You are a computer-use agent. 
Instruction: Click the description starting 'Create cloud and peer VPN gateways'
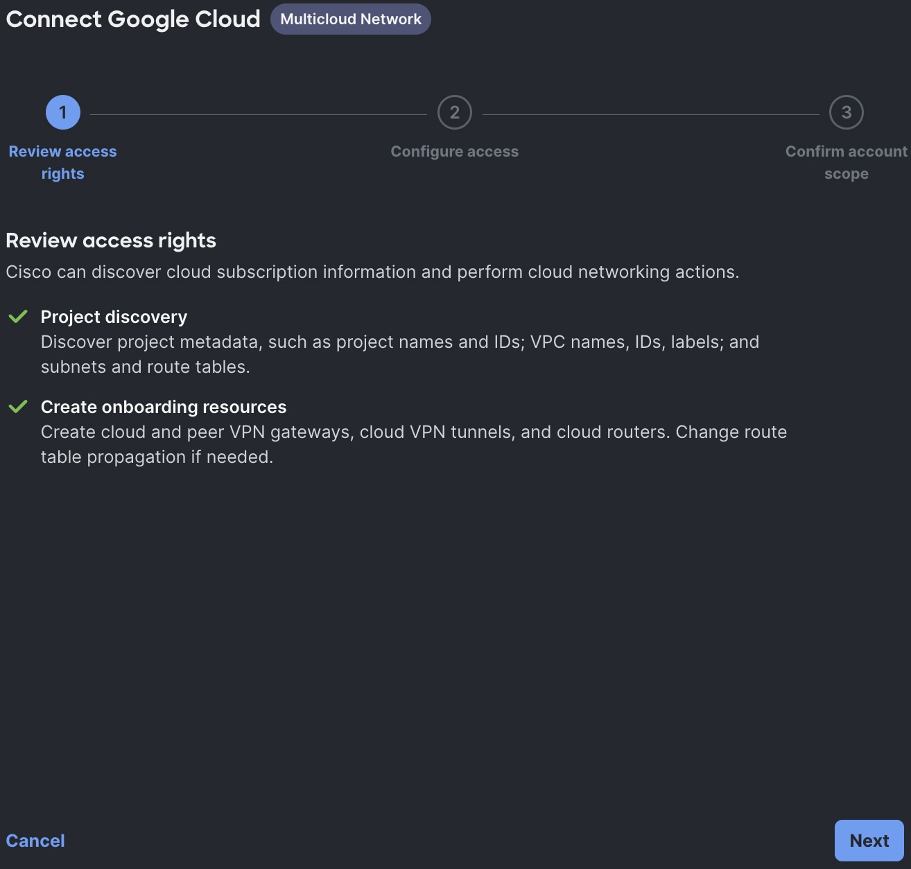pyautogui.click(x=414, y=444)
